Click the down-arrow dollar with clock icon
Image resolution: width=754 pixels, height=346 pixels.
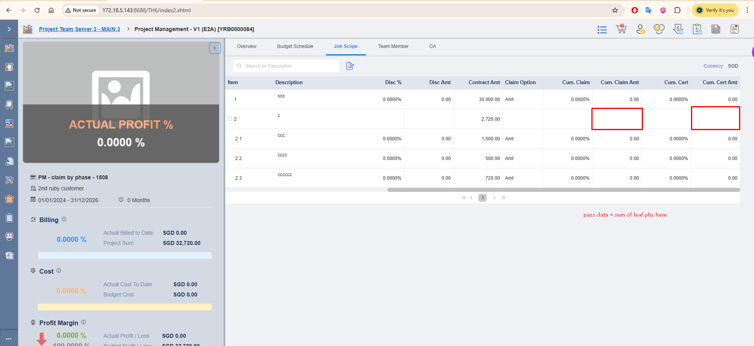pyautogui.click(x=678, y=29)
